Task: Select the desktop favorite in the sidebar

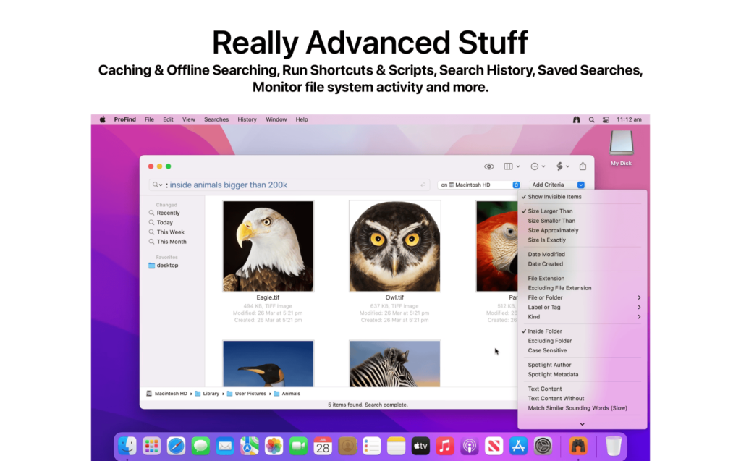Action: [x=166, y=266]
